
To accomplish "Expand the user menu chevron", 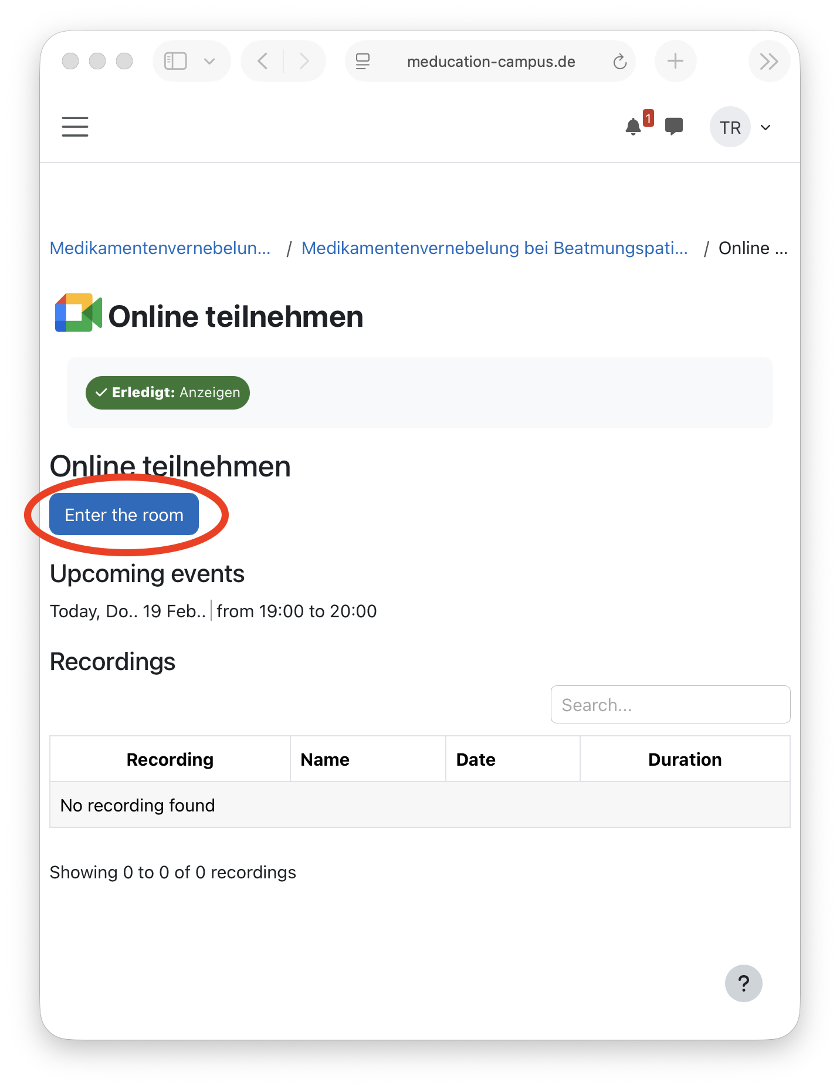I will tap(766, 127).
